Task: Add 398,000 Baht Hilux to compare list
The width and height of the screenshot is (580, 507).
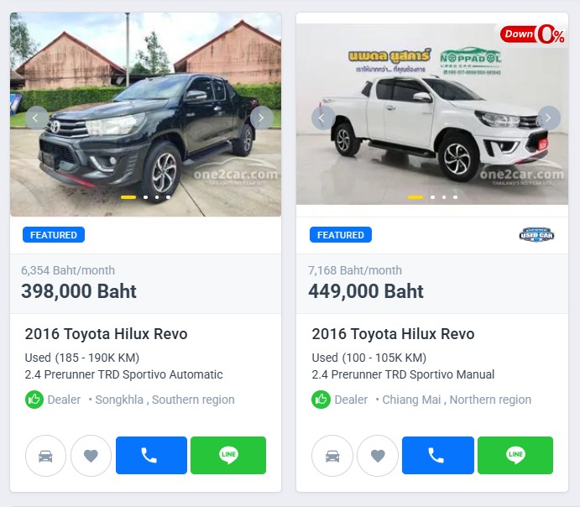Action: click(45, 456)
